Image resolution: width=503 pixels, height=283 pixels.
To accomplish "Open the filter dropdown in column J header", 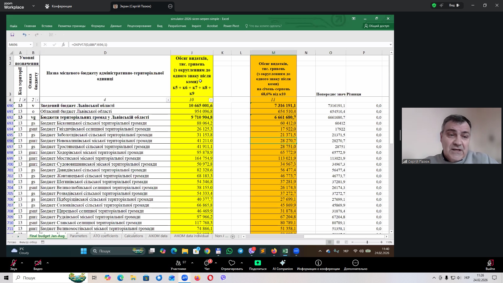I will [x=211, y=100].
